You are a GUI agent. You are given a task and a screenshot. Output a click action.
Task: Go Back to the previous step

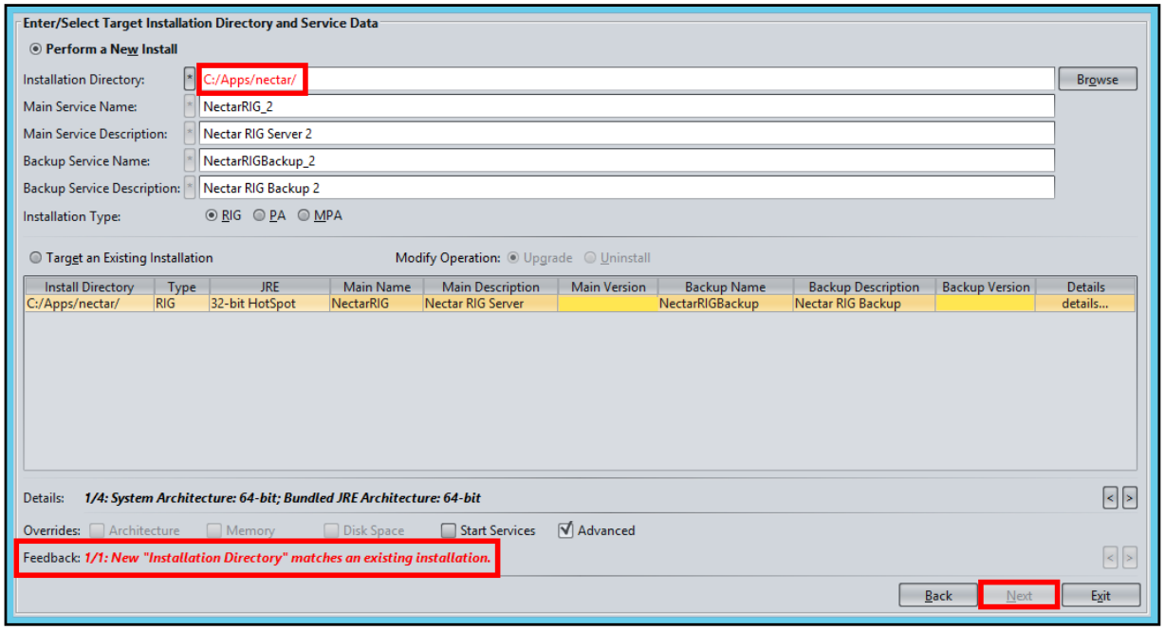(938, 596)
